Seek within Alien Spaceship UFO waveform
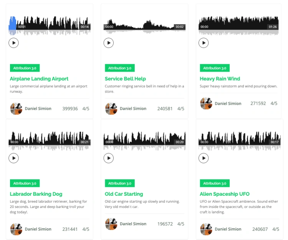This screenshot has height=240, width=288. point(240,141)
